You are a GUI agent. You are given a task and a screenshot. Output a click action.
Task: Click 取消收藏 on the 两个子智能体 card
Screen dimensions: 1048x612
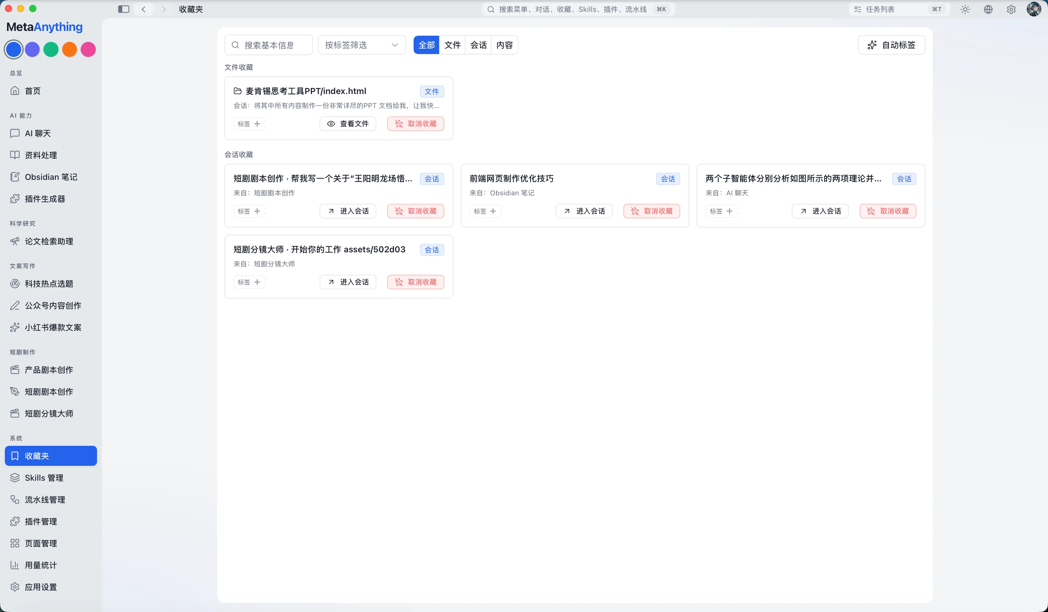[888, 211]
